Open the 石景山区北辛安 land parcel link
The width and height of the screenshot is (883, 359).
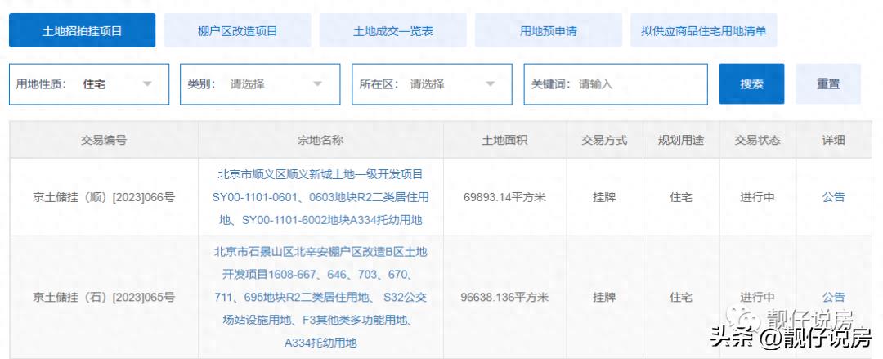click(x=320, y=297)
